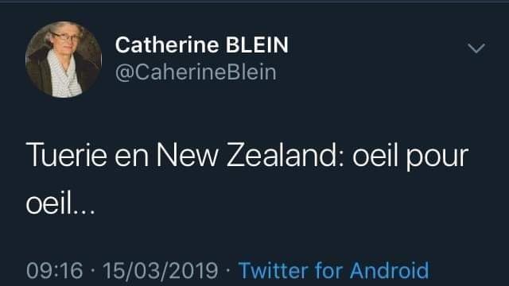Tap the word Catherine in the display name
The image size is (509, 286).
pos(167,44)
